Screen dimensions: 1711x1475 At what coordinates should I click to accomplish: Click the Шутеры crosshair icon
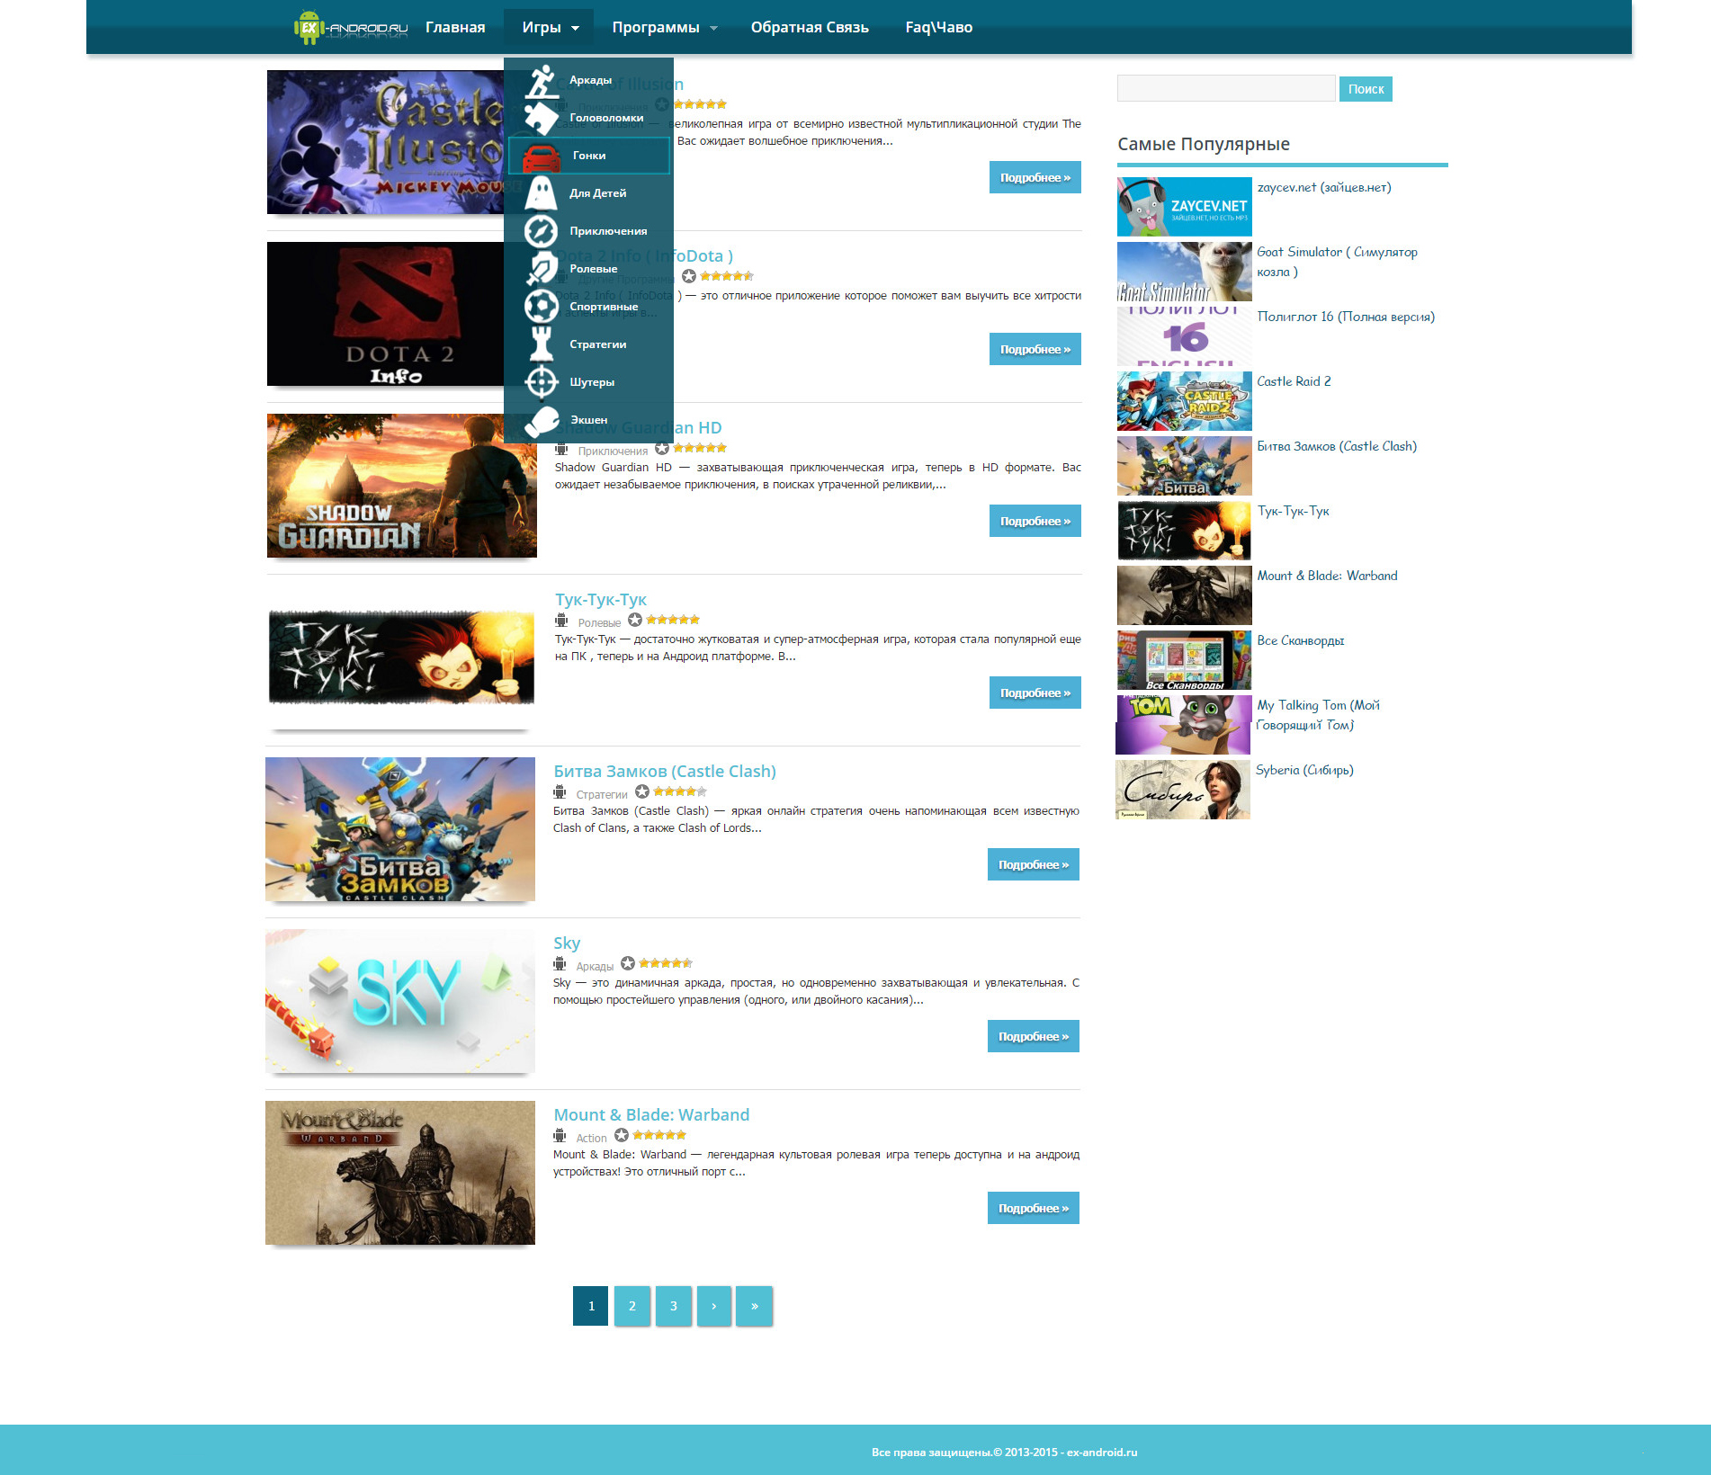pos(542,382)
